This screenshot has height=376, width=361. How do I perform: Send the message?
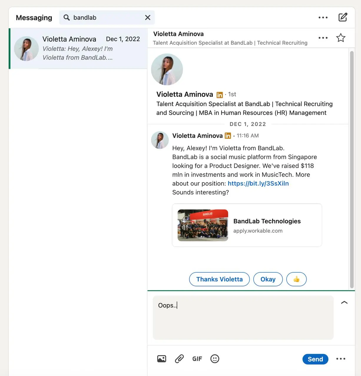click(315, 359)
